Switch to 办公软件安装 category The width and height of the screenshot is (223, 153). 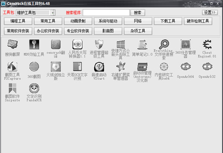click(x=48, y=31)
